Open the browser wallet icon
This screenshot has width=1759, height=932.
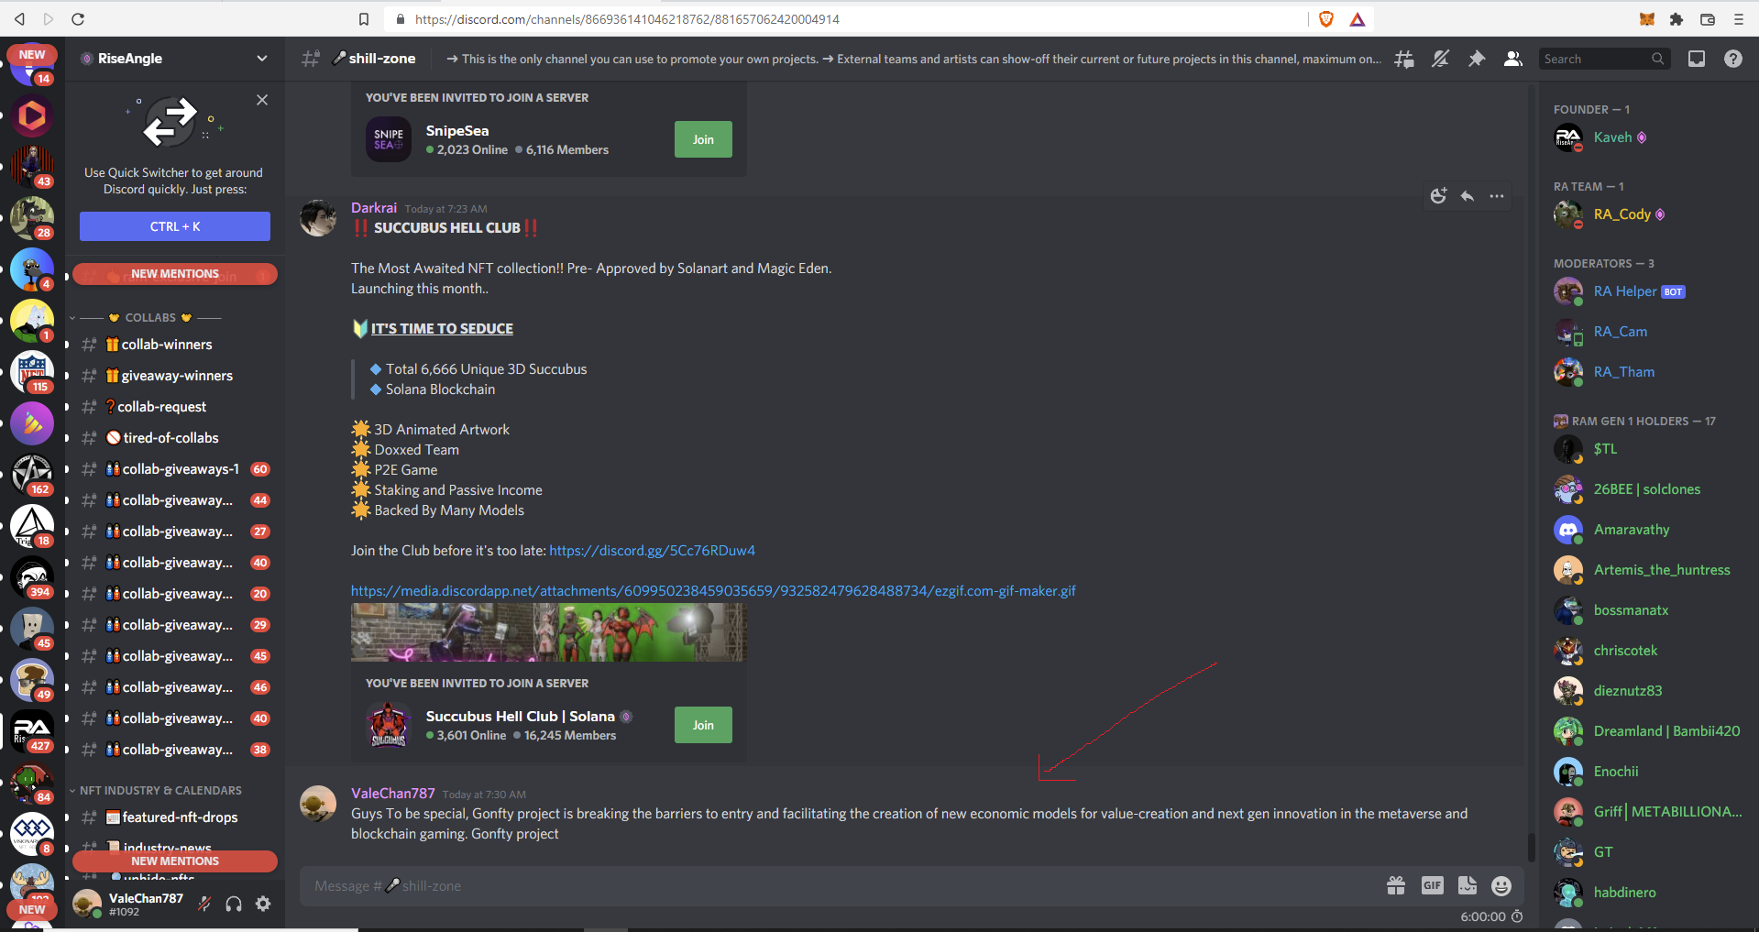tap(1708, 19)
